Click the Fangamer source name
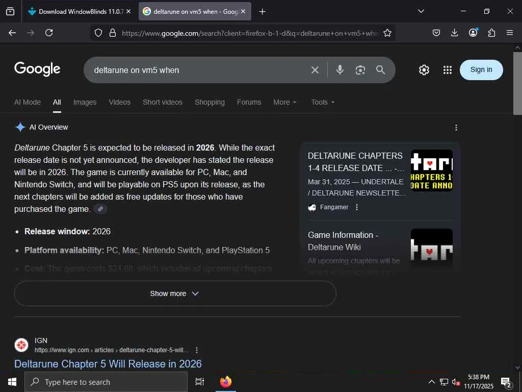 tap(334, 207)
